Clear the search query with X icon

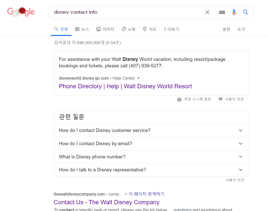tap(207, 12)
